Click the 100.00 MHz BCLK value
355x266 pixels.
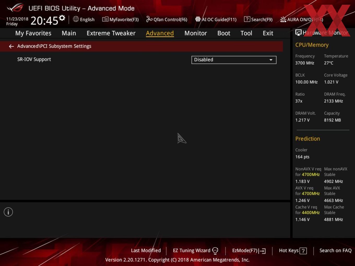pos(306,82)
